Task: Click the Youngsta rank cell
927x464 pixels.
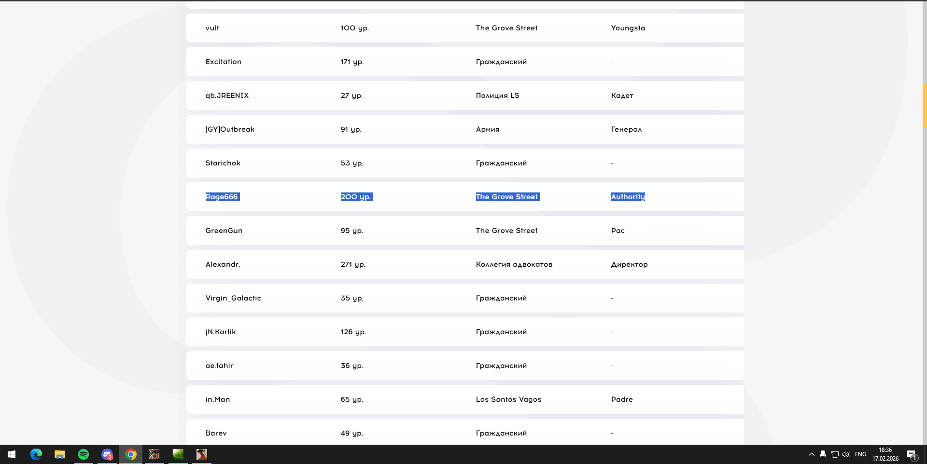Action: 628,28
